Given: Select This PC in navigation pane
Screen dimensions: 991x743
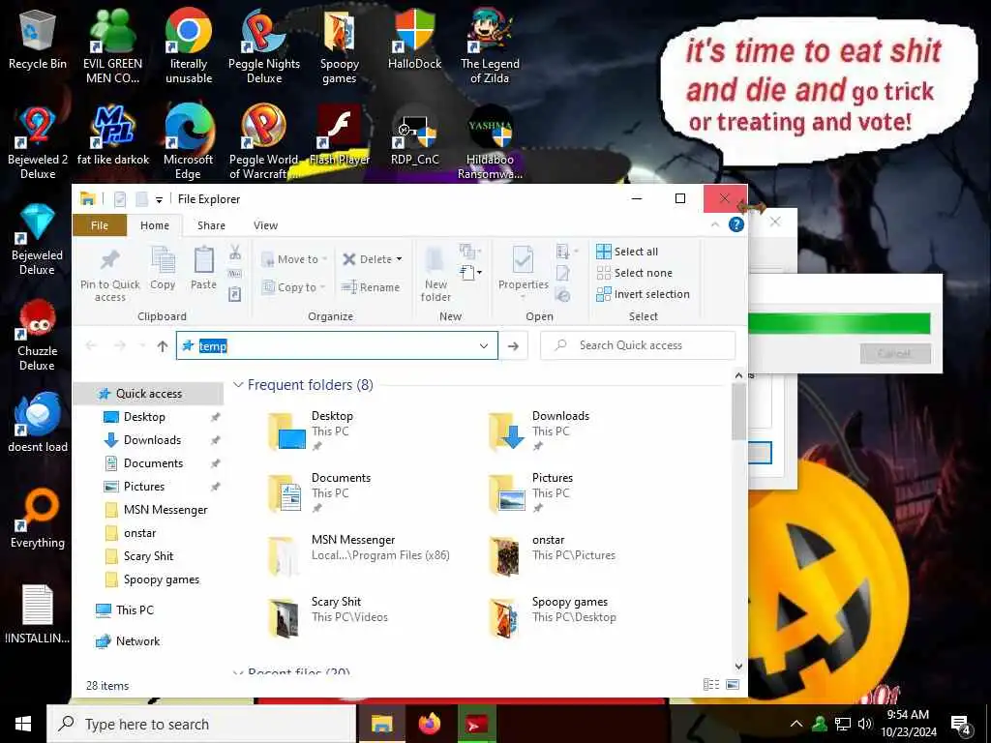Looking at the screenshot, I should coord(135,609).
